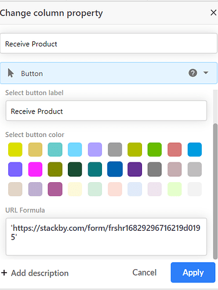The height and width of the screenshot is (290, 218).
Task: Select the dark purple color swatch
Action: point(135,169)
